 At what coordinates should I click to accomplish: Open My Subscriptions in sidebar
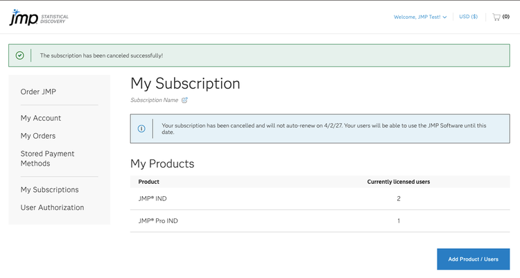50,190
